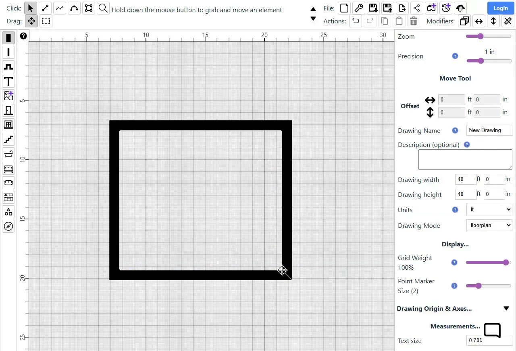The image size is (516, 351).
Task: Open the Drawing Mode dropdown
Action: (489, 225)
